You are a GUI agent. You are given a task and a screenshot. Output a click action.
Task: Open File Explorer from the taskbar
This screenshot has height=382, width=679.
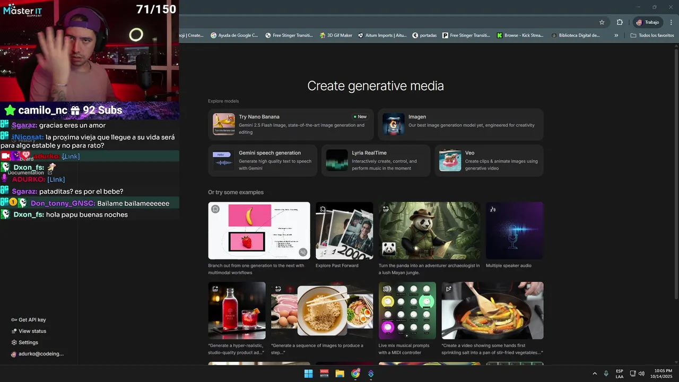pyautogui.click(x=339, y=374)
